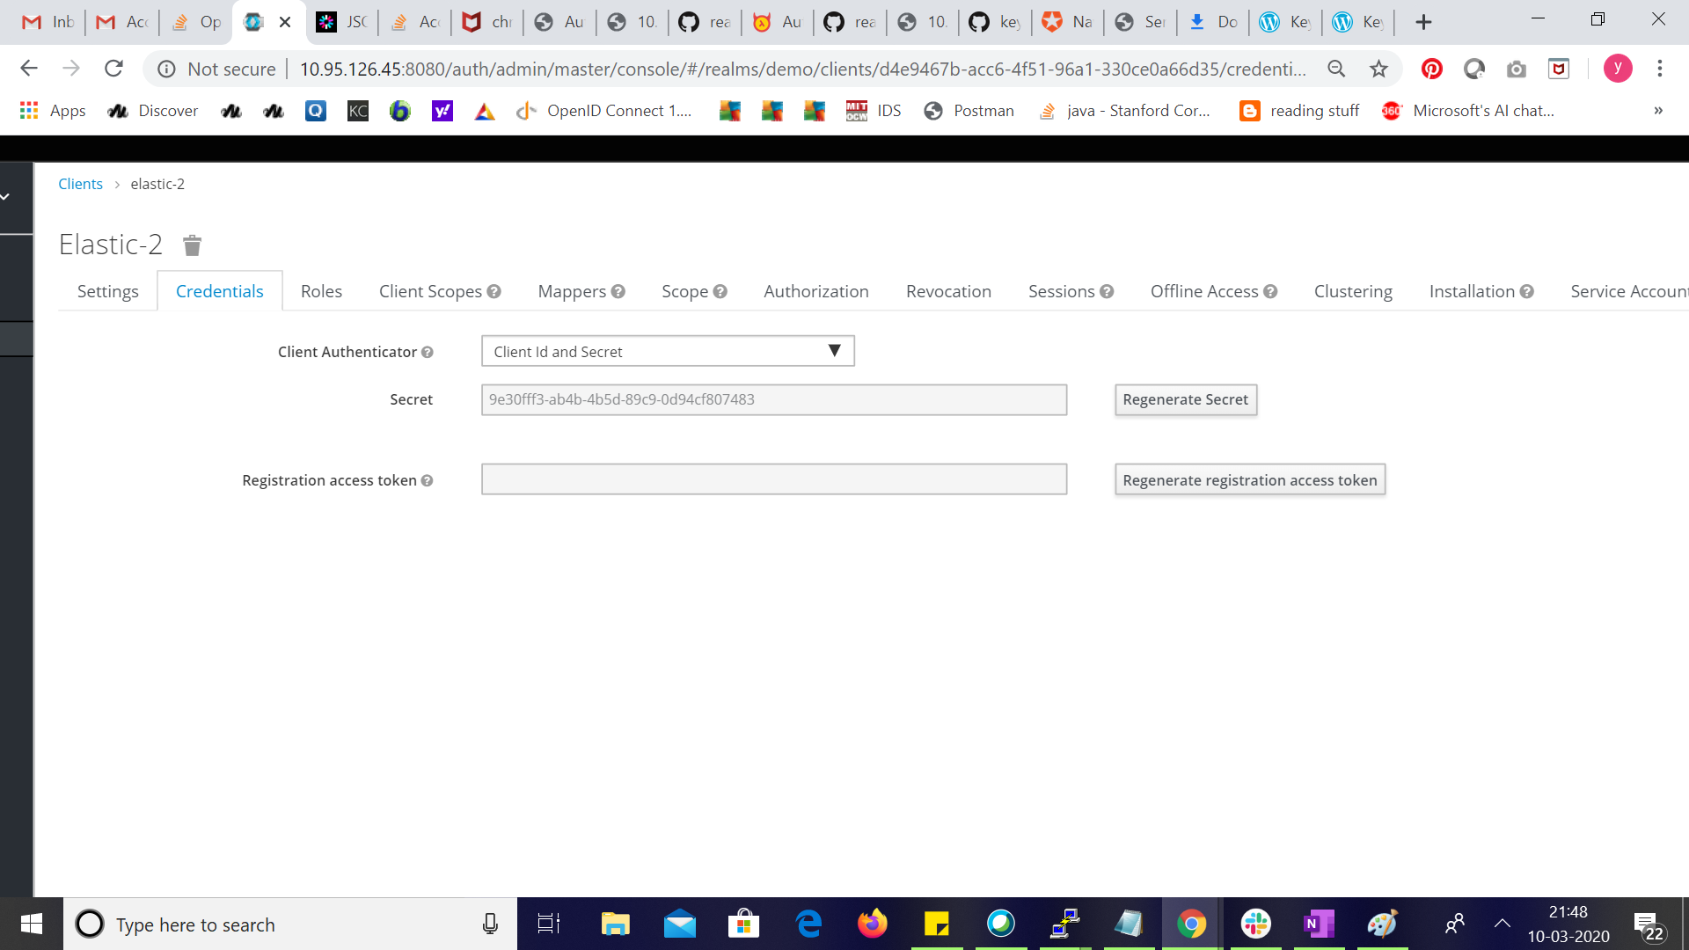Click the Regenerate Secret button
This screenshot has width=1689, height=950.
tap(1185, 399)
